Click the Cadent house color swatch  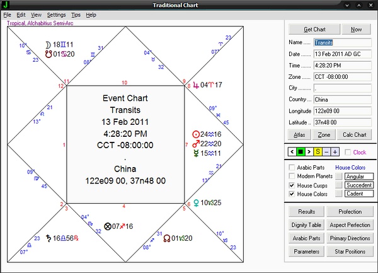pyautogui.click(x=339, y=194)
